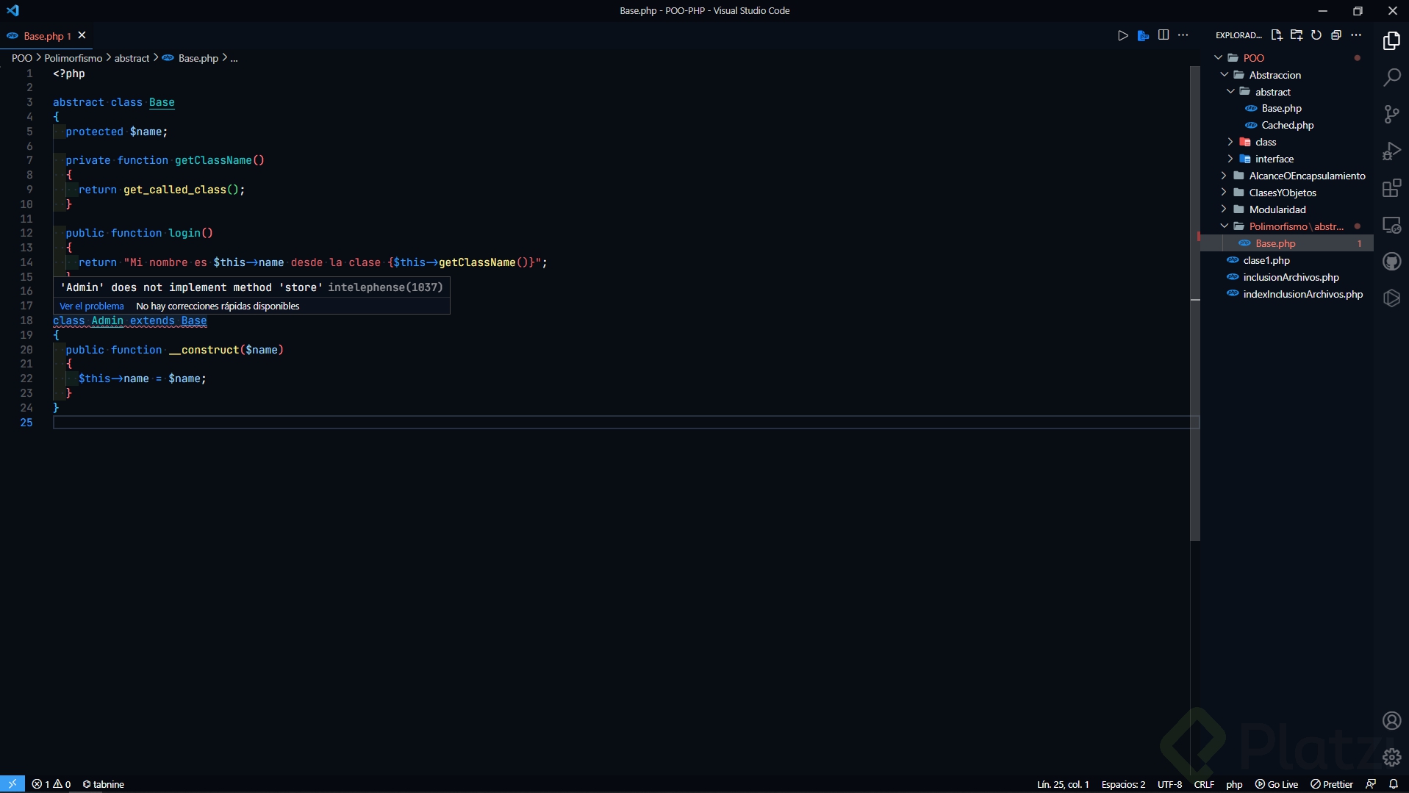The height and width of the screenshot is (793, 1409).
Task: Expand the AlcanceOEncapsulamiento folder
Action: (x=1225, y=176)
